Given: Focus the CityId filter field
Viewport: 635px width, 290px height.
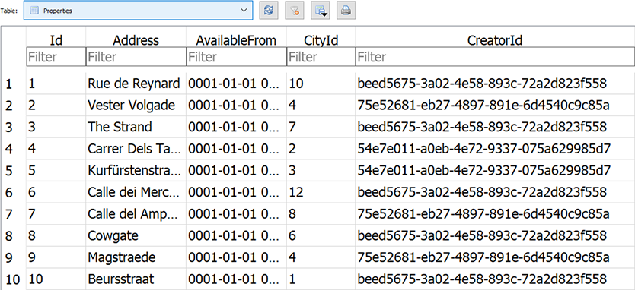Looking at the screenshot, I should pyautogui.click(x=321, y=57).
